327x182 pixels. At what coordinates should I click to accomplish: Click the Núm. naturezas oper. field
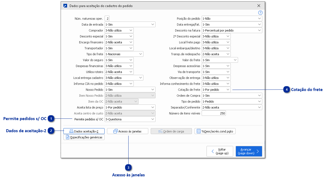107,19
